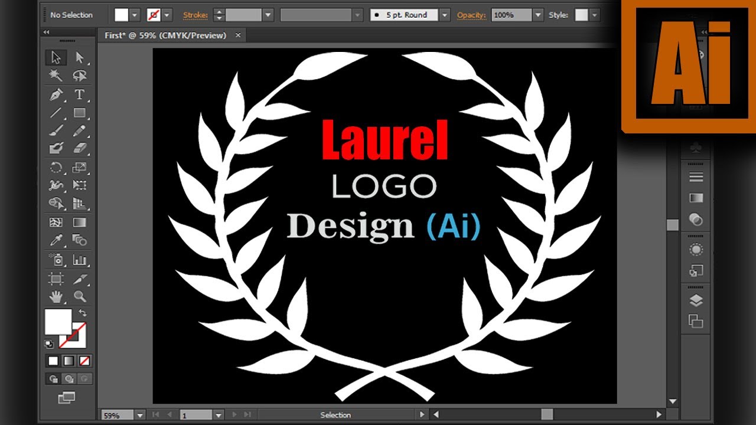Enable Draw Normal mode
Screen dimensions: 756x425
54,379
